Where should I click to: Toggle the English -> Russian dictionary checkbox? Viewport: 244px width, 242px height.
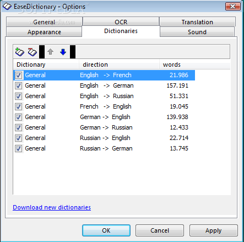coord(18,96)
